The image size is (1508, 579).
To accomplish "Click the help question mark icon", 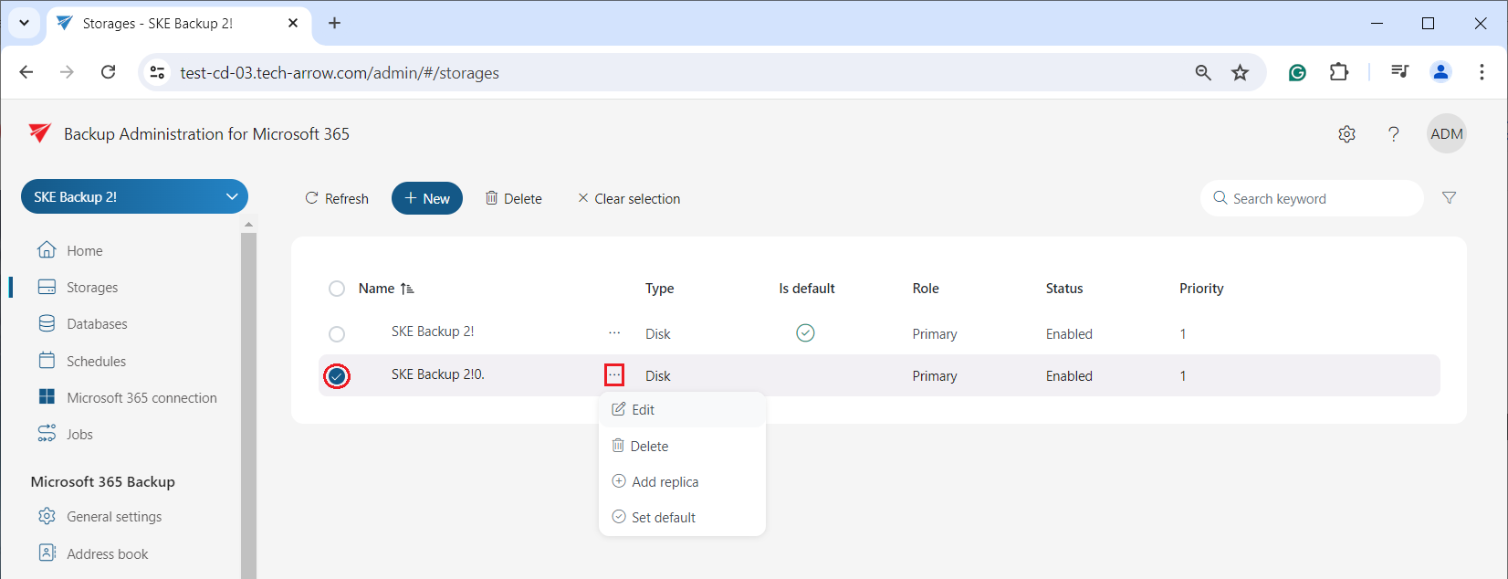I will 1393,134.
